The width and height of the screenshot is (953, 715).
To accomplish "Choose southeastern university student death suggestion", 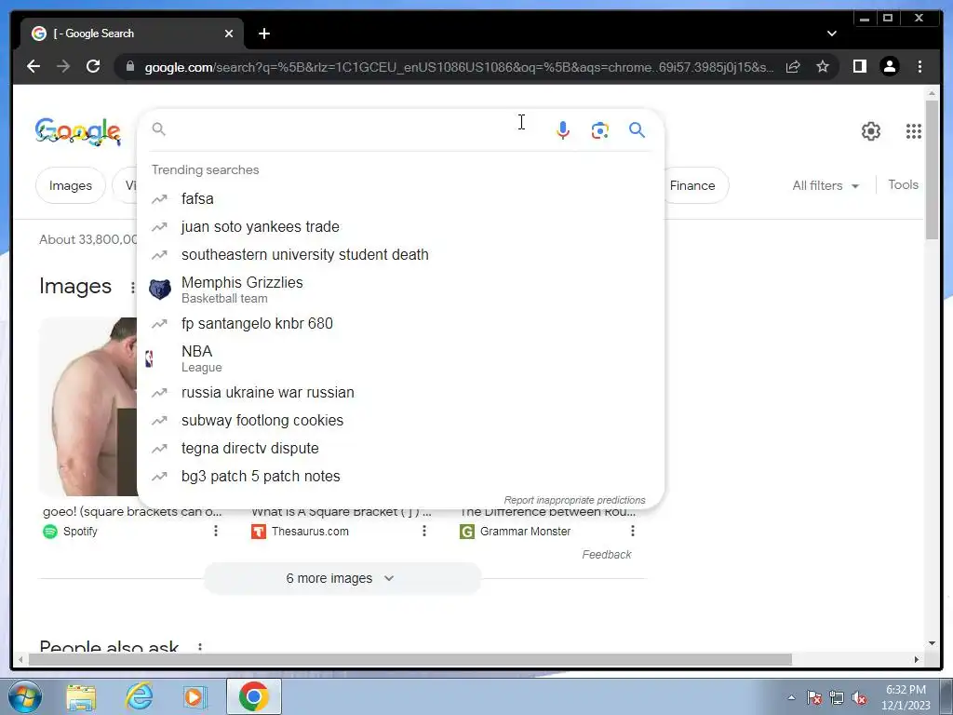I will pos(400,255).
